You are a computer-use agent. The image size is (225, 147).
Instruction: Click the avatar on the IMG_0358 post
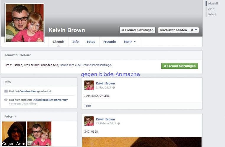[89, 121]
